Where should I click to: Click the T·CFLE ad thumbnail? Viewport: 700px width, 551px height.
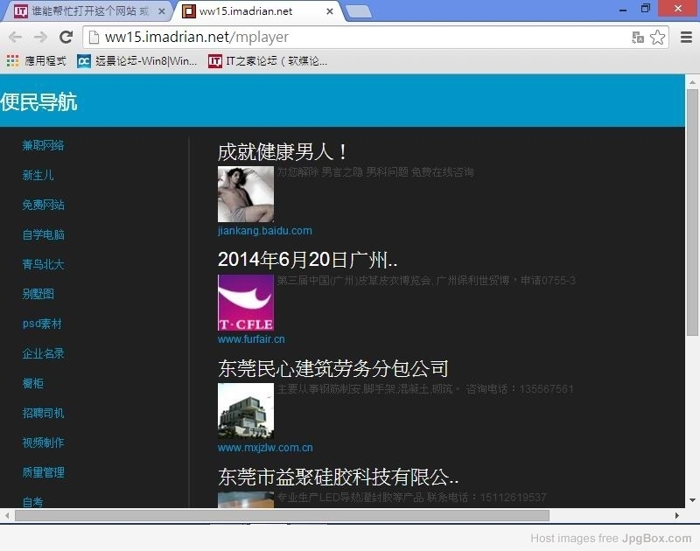coord(245,303)
